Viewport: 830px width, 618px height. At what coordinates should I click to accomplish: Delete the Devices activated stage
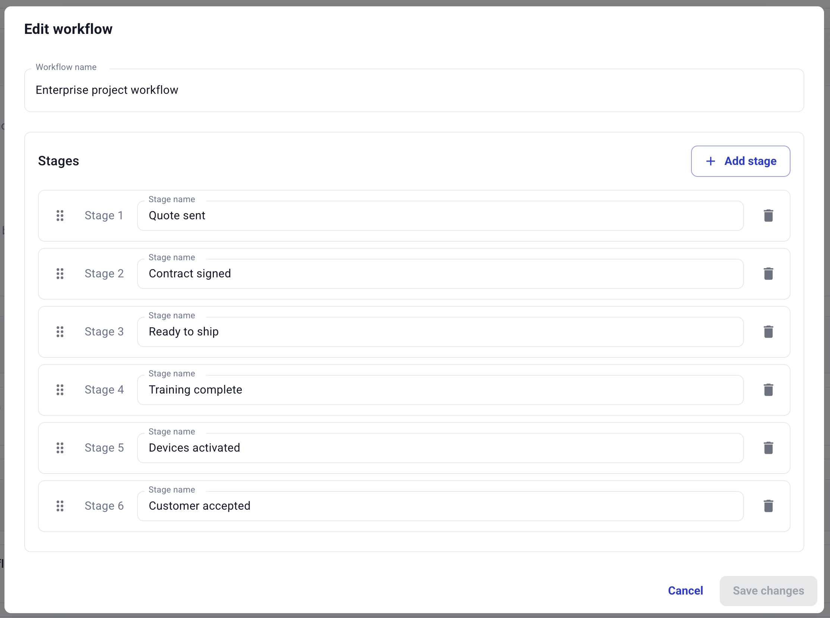point(768,448)
